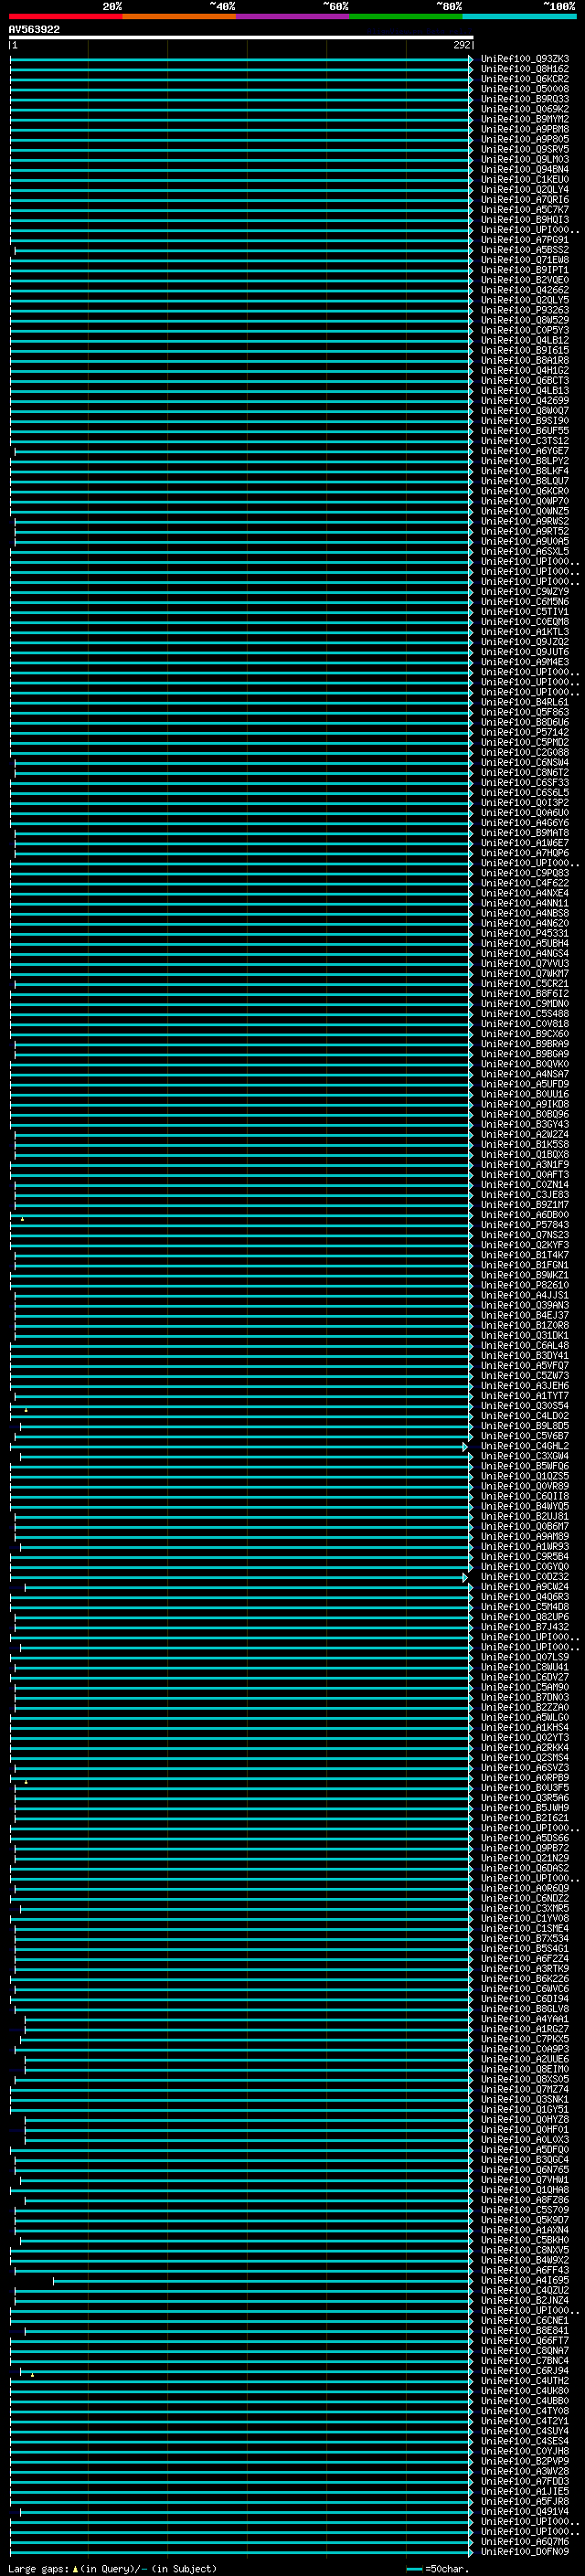Viewport: 585px width, 2576px height.
Task: Click the cyan ~100% identity legend segment
Action: pos(519,16)
